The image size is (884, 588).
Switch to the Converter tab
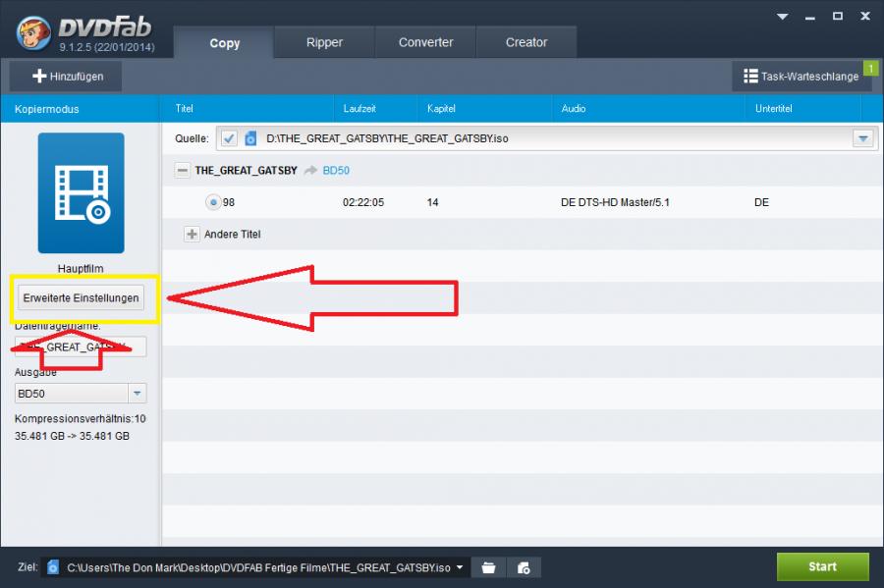coord(425,42)
